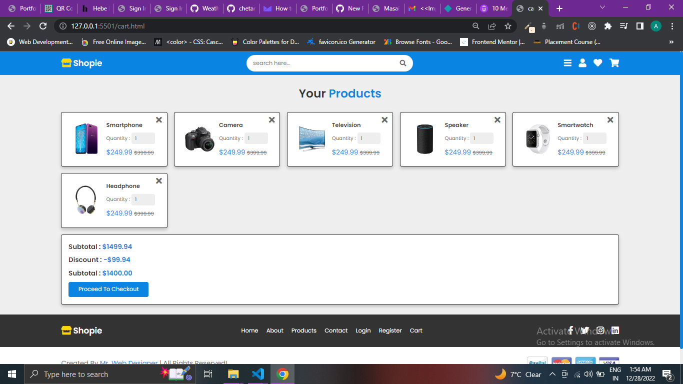
Task: Open the Cart tab in browser
Action: pyautogui.click(x=529, y=8)
